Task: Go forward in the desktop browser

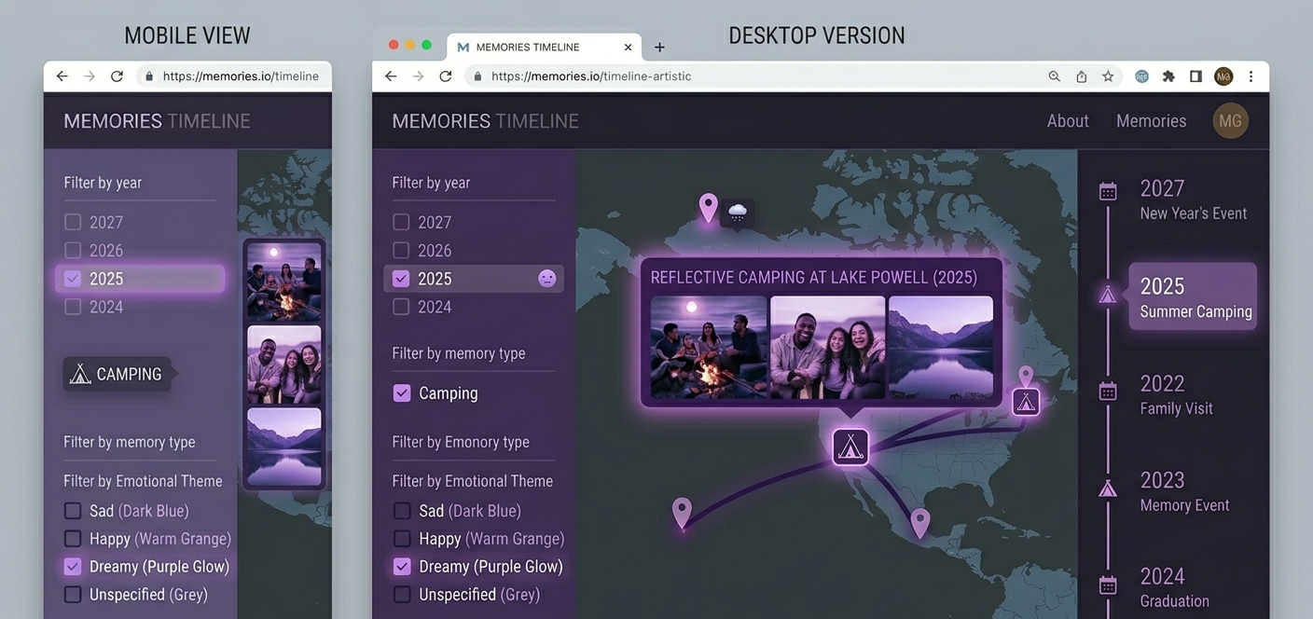Action: point(418,76)
